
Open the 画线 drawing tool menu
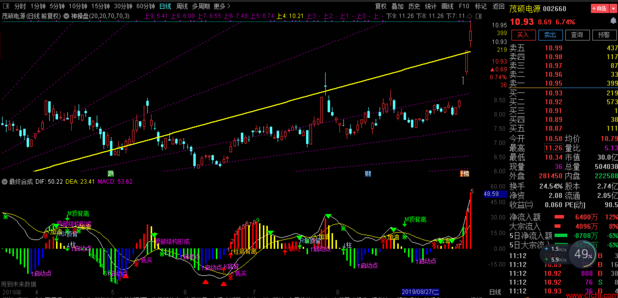point(447,6)
